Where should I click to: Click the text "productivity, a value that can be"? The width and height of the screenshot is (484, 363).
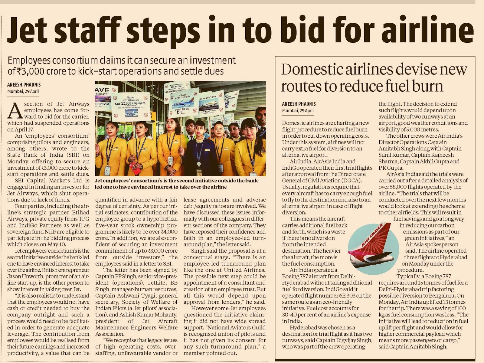click(48, 353)
